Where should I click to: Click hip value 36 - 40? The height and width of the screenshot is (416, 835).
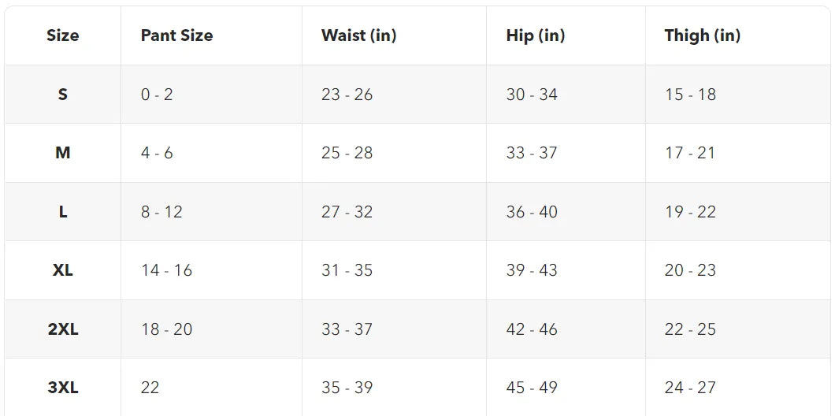click(532, 212)
